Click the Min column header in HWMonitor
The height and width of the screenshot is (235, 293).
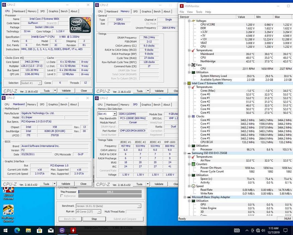(264, 17)
